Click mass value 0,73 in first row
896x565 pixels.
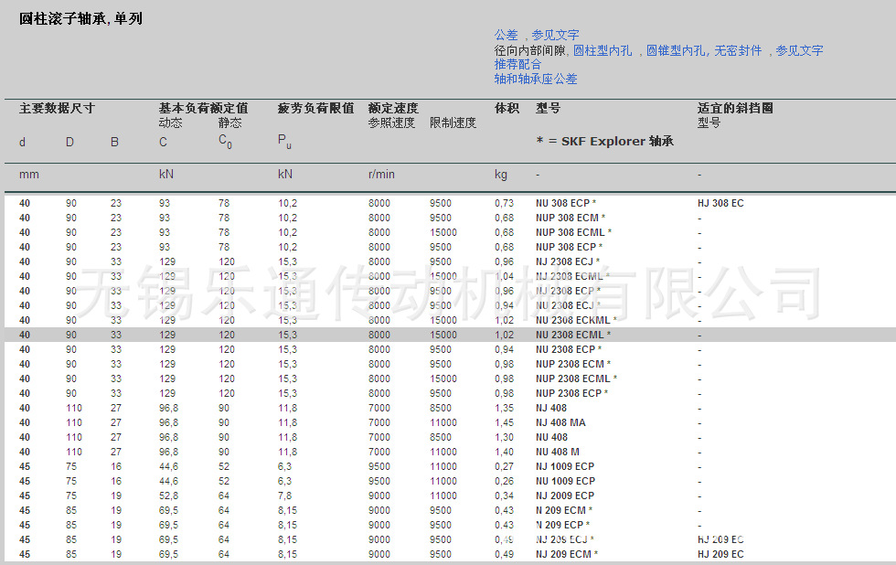point(504,203)
